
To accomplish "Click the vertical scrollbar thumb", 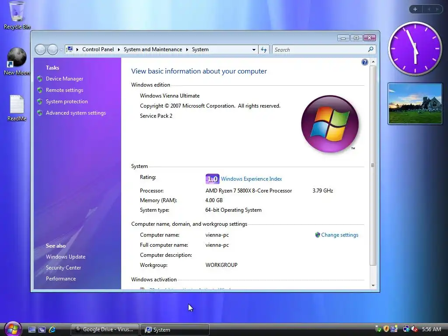I will (373, 165).
